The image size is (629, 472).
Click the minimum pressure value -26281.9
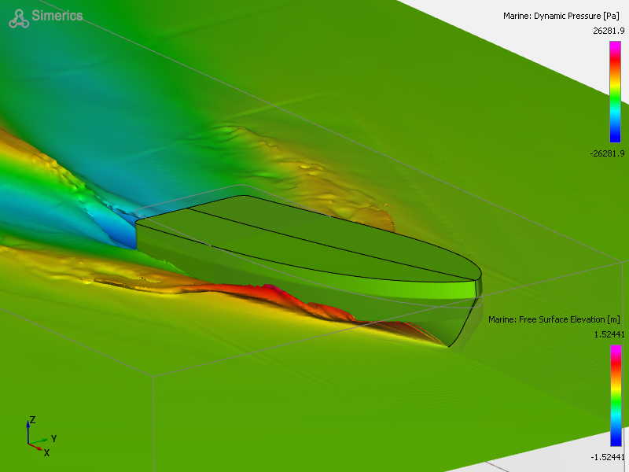tap(607, 153)
